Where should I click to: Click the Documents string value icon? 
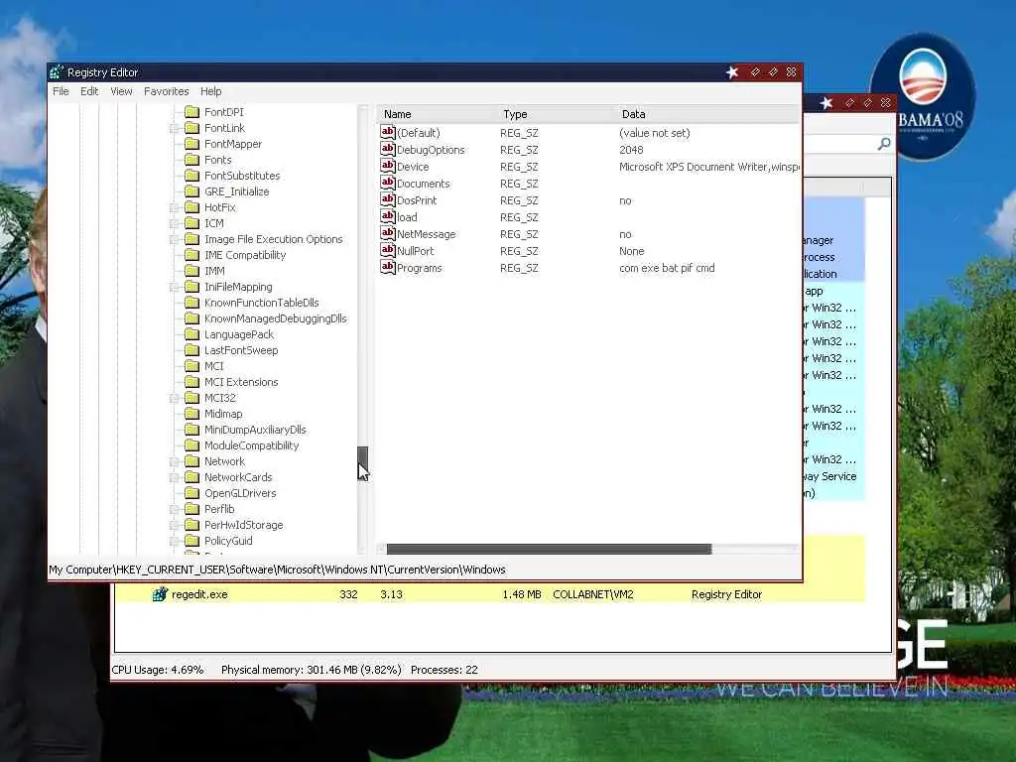[388, 183]
